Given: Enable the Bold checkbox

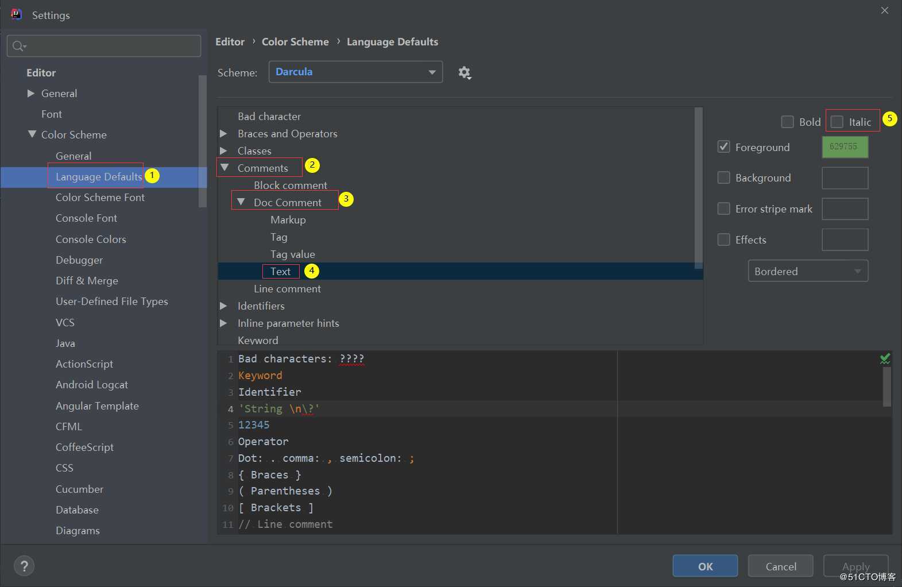Looking at the screenshot, I should point(787,122).
